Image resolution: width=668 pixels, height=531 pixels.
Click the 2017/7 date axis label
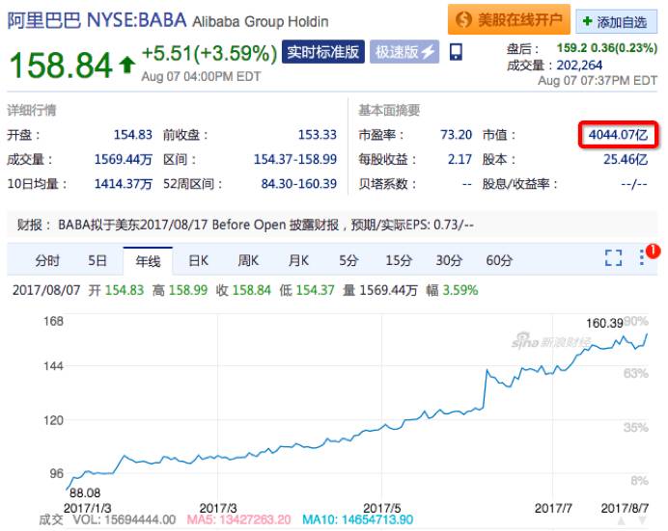click(x=553, y=508)
